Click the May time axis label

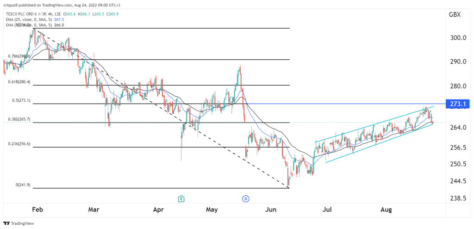(x=212, y=210)
